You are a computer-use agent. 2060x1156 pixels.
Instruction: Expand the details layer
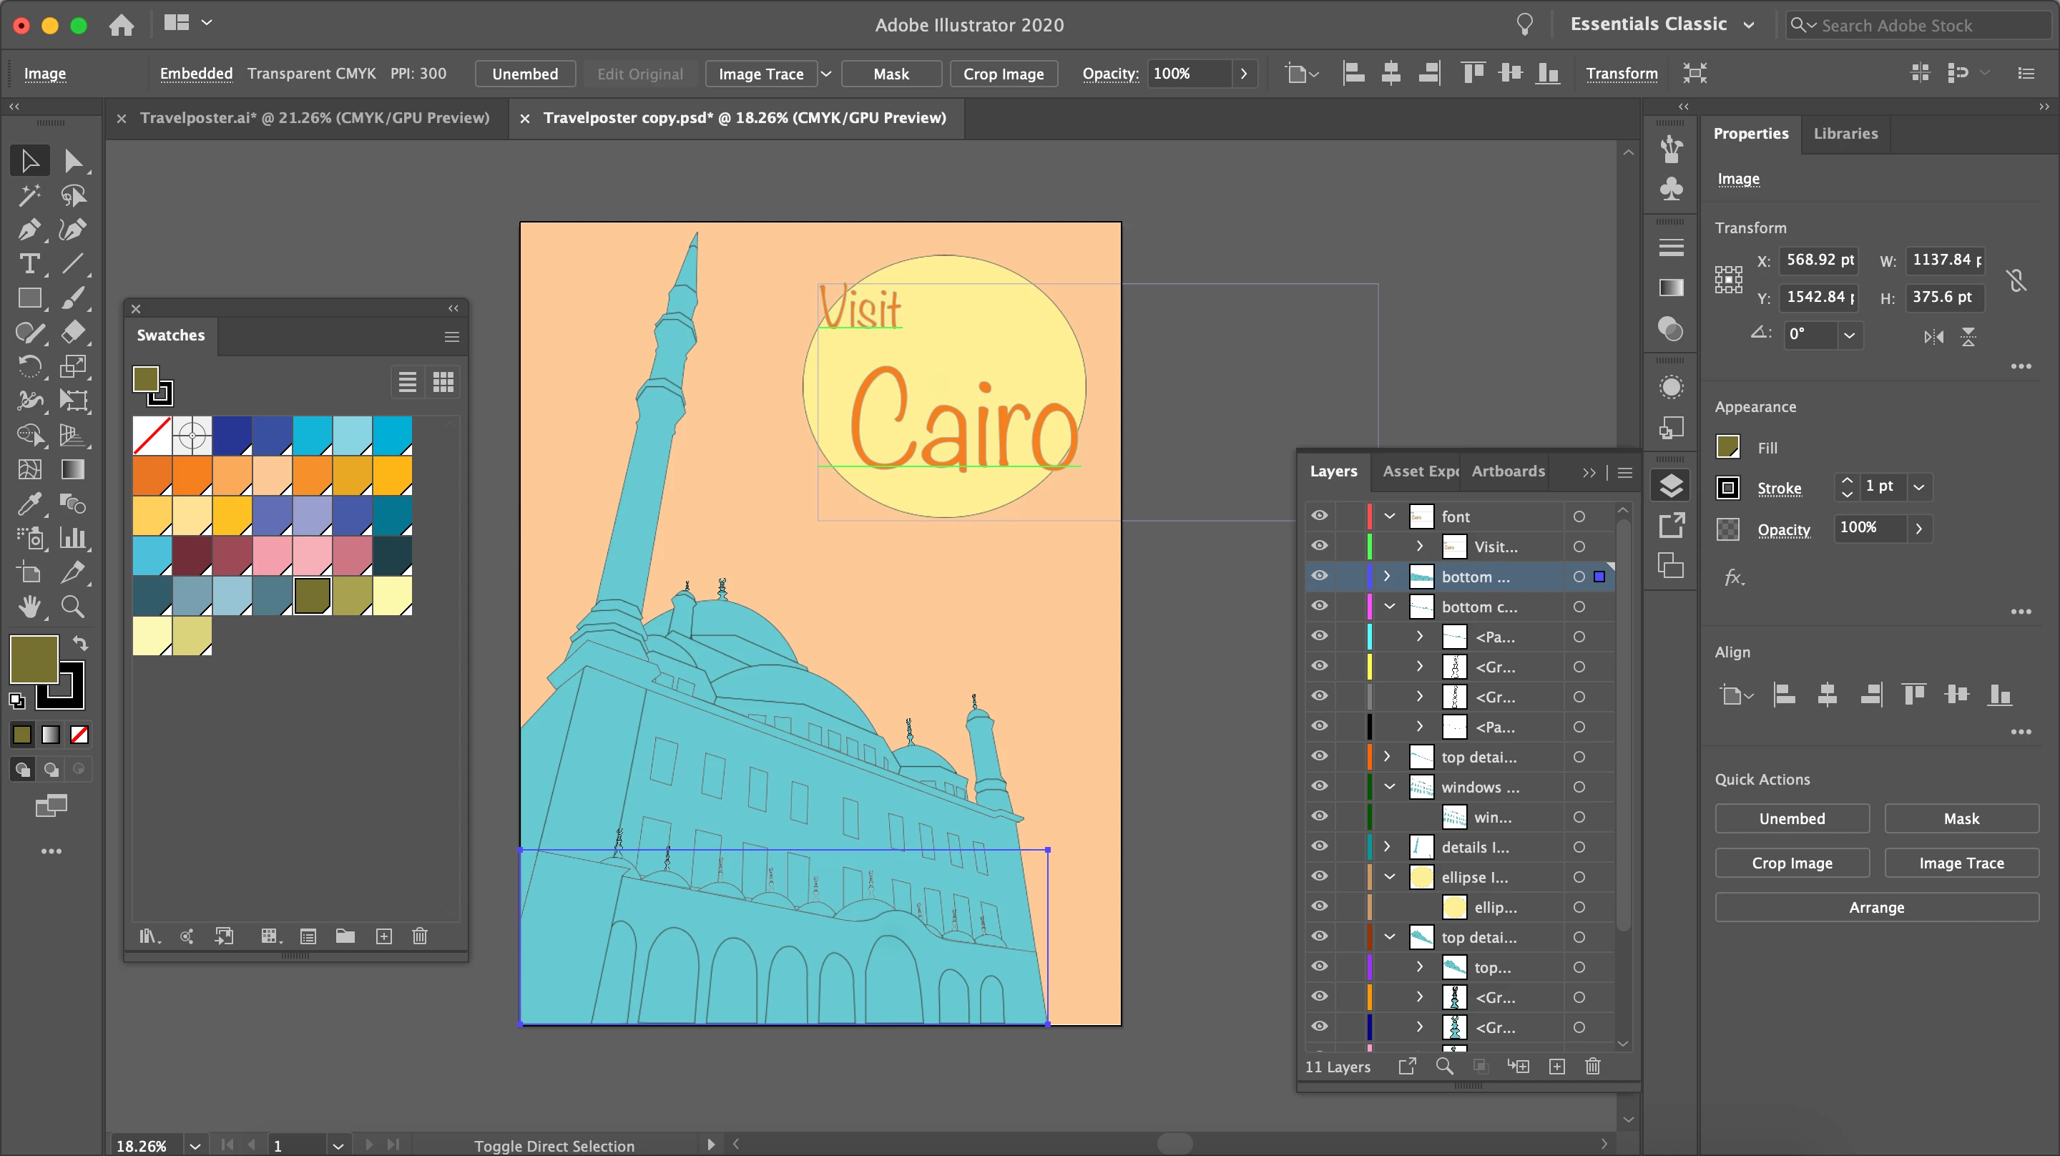pyautogui.click(x=1388, y=846)
